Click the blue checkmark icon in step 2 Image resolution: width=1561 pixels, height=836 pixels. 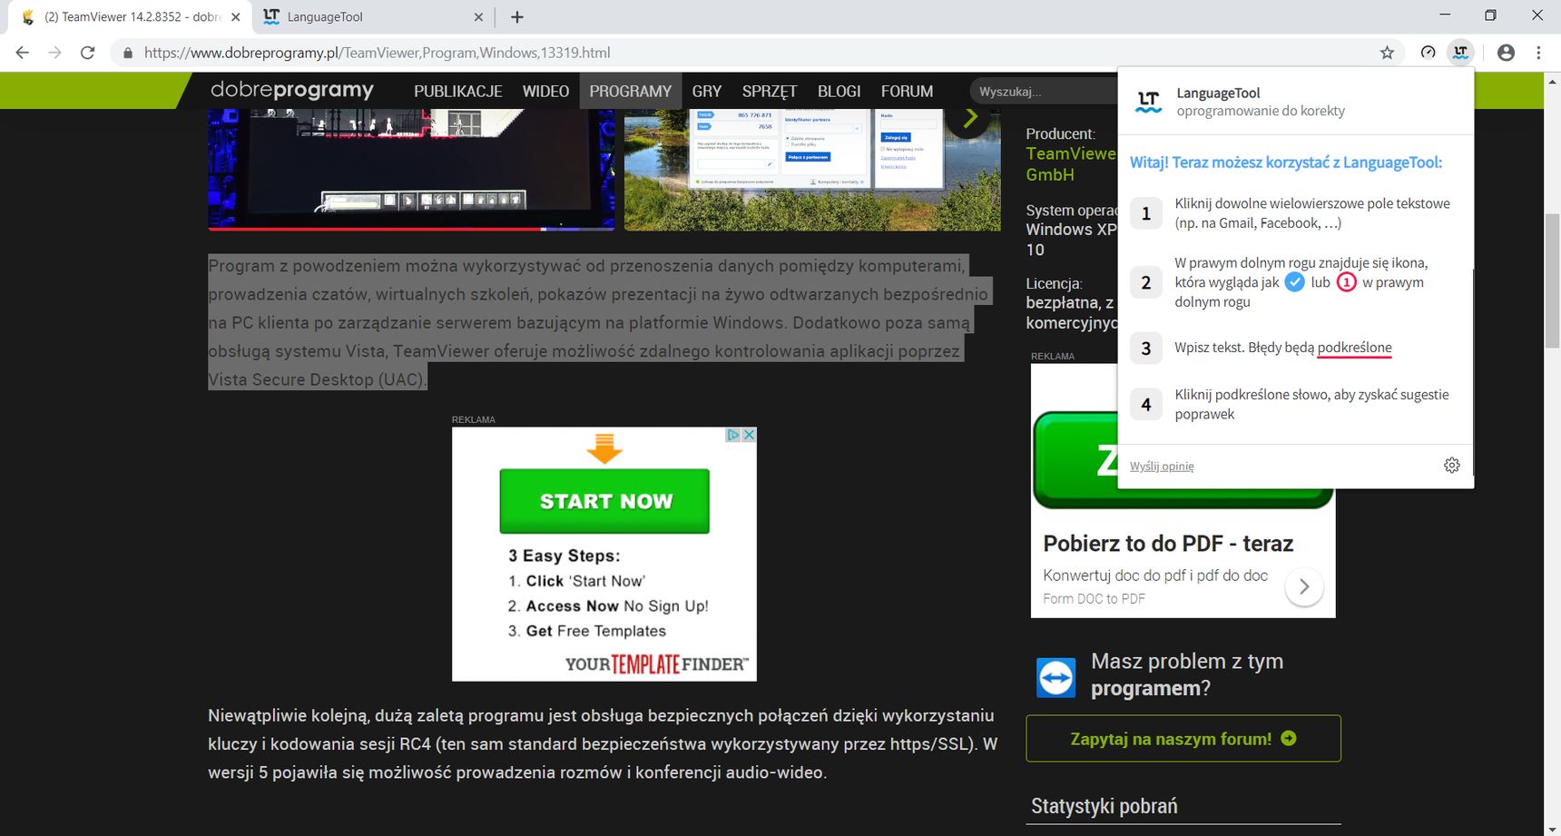pyautogui.click(x=1295, y=282)
